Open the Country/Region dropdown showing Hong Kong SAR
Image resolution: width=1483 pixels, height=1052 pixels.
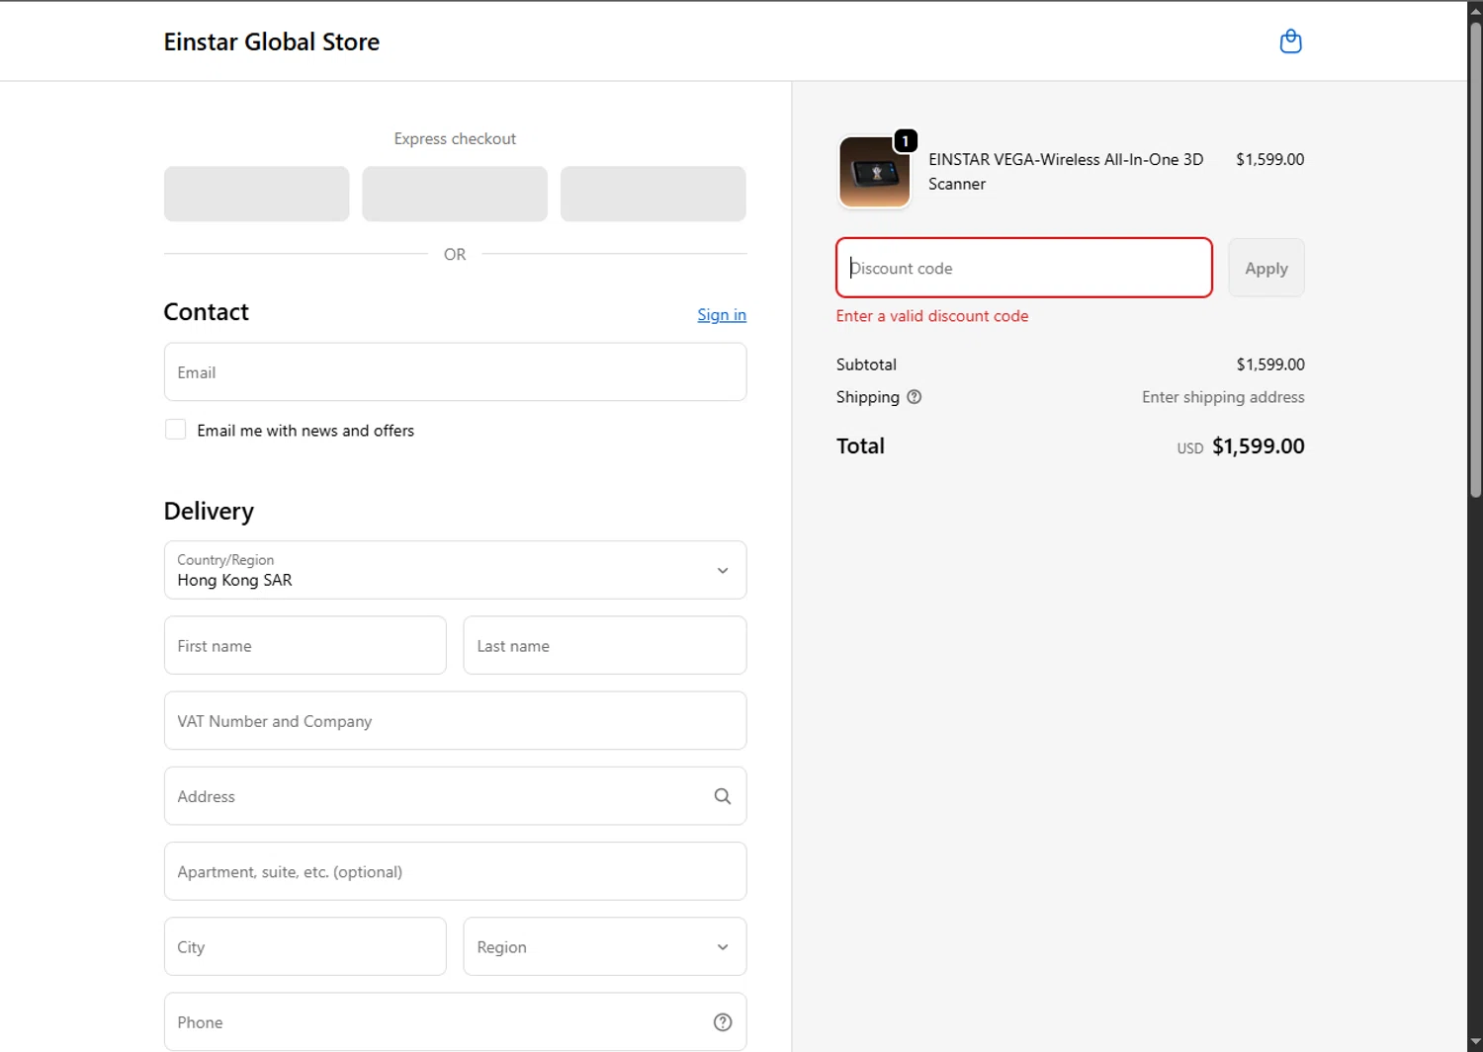pyautogui.click(x=455, y=570)
